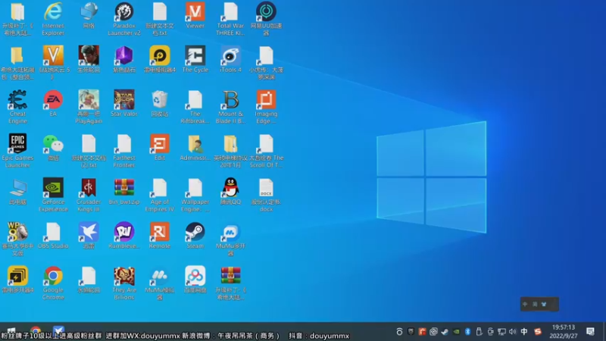The height and width of the screenshot is (341, 606).
Task: Open the Network desktop icon
Action: coord(89,15)
